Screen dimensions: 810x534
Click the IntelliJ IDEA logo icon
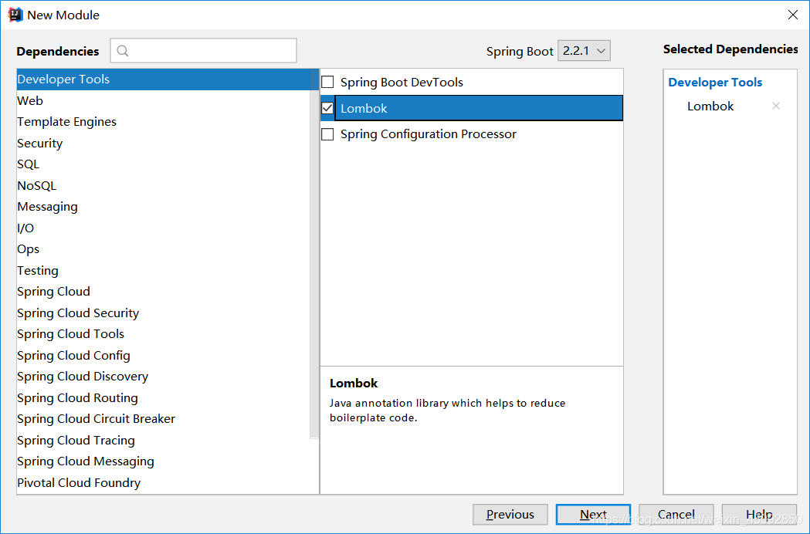click(x=15, y=15)
